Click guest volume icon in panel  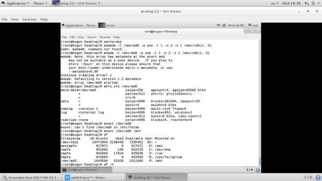(x=218, y=25)
